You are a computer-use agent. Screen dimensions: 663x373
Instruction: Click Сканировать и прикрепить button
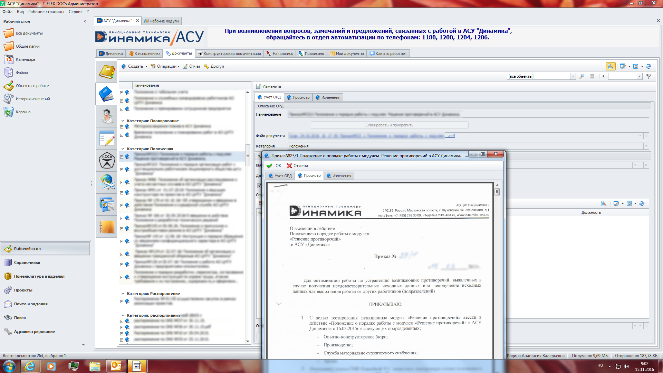tap(390, 125)
